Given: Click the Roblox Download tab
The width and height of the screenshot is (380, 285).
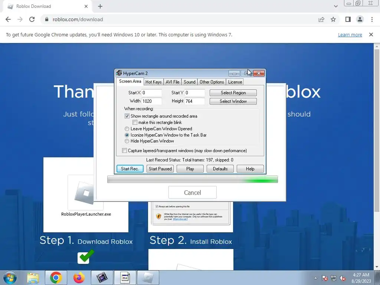Looking at the screenshot, I should 47,6.
